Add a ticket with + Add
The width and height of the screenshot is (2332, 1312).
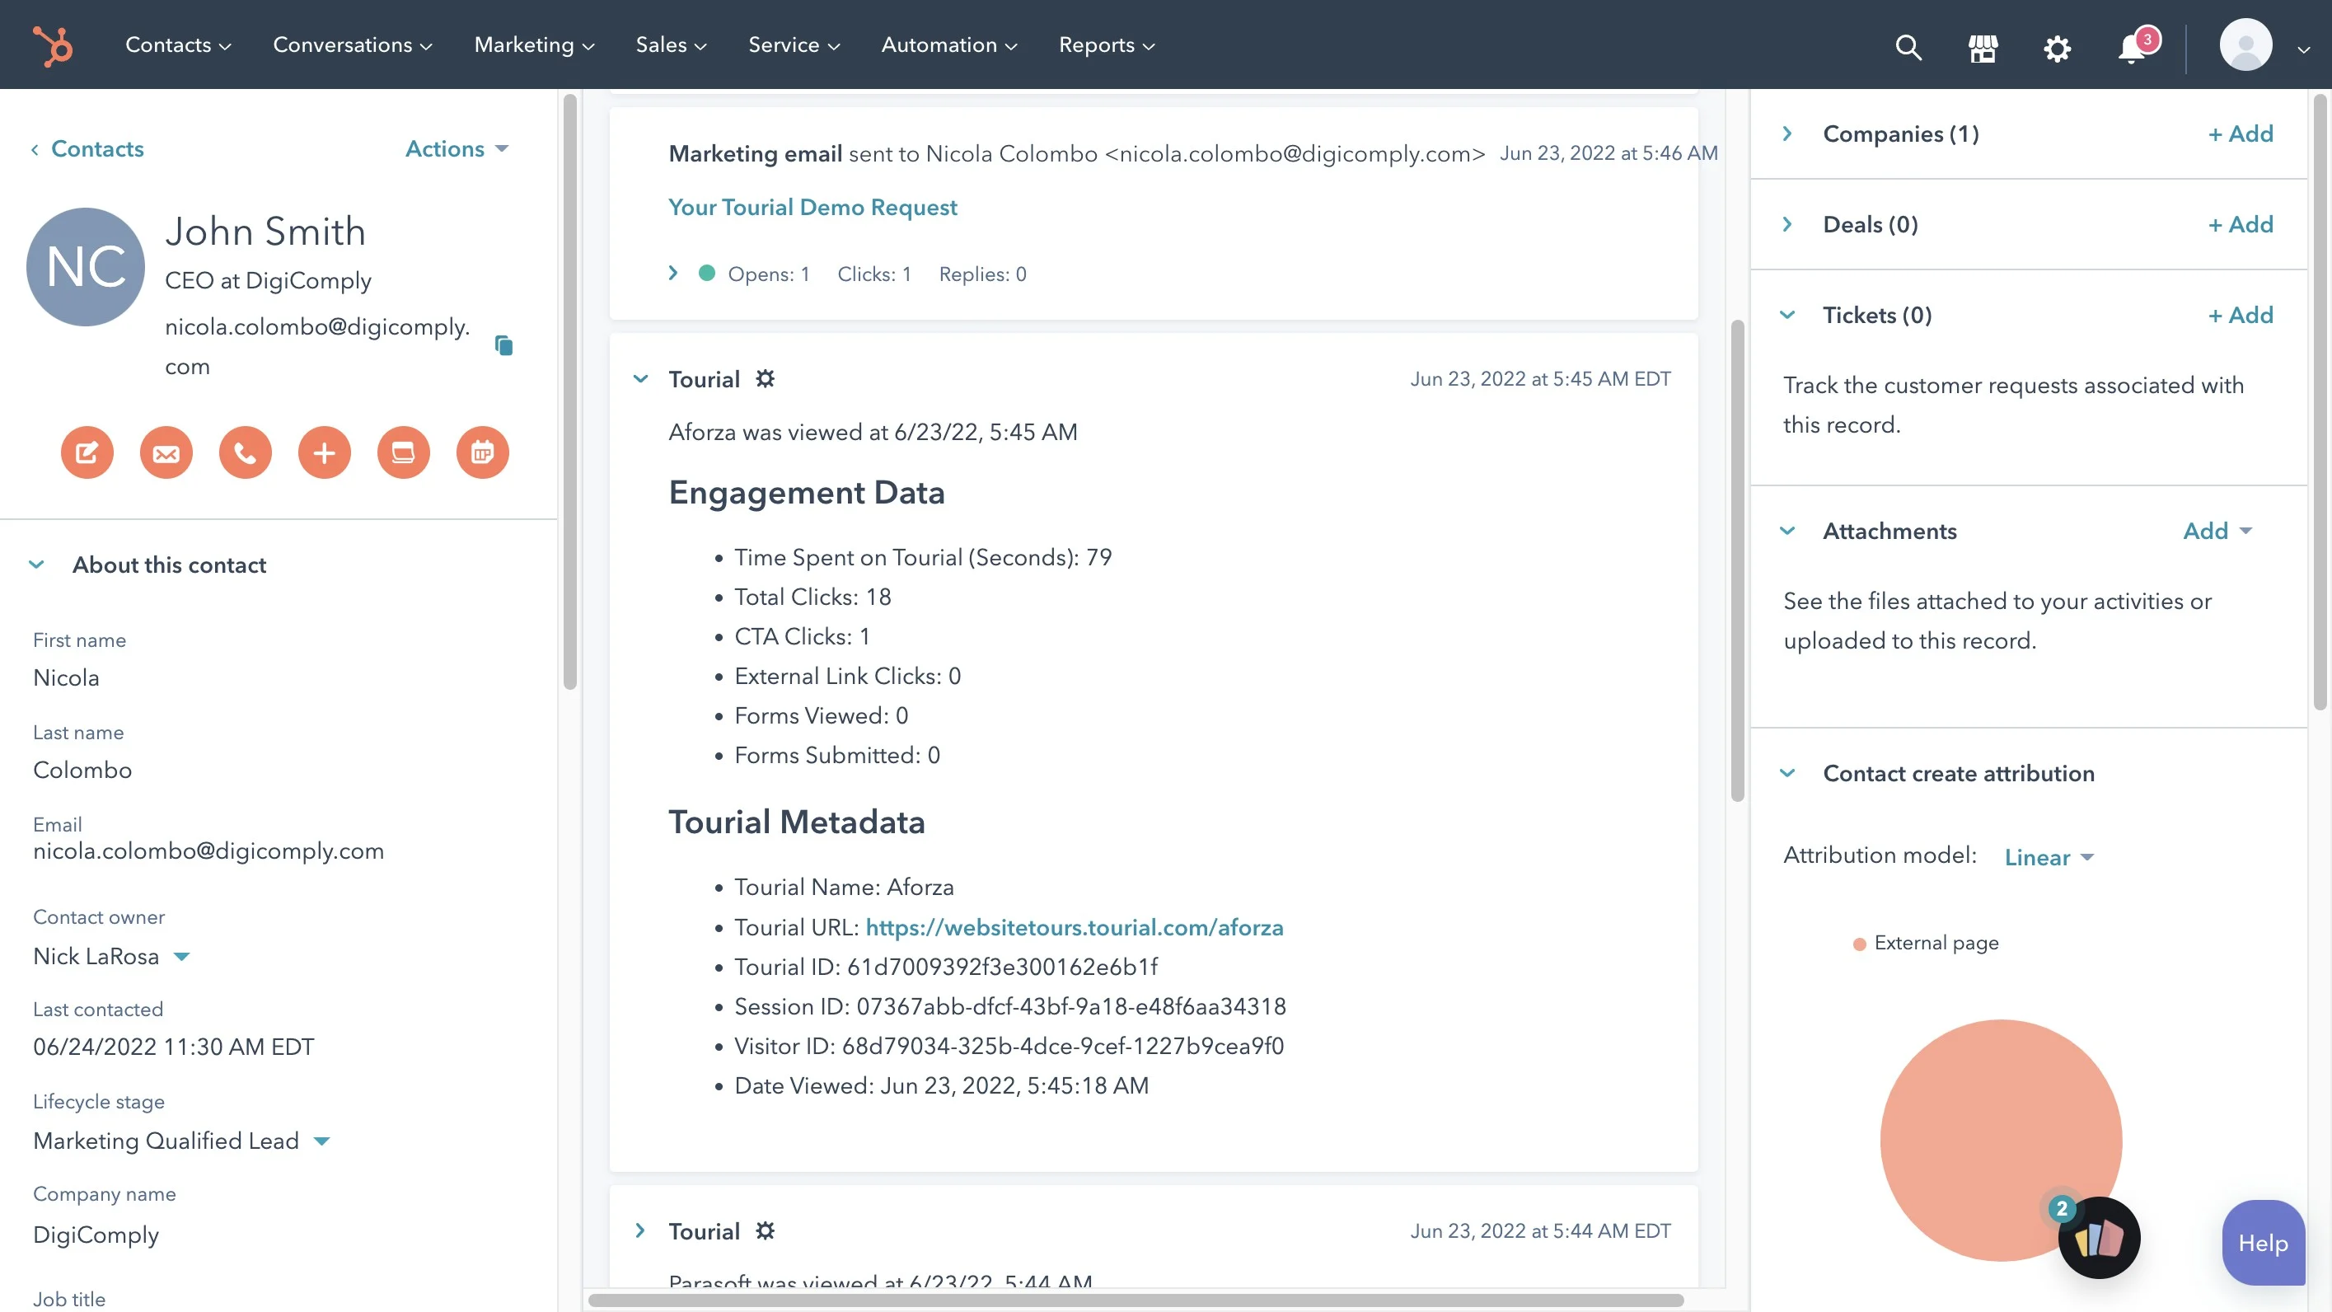click(2241, 314)
